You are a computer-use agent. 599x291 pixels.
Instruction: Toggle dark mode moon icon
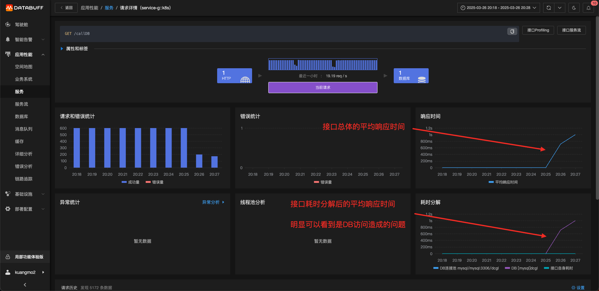click(x=574, y=8)
